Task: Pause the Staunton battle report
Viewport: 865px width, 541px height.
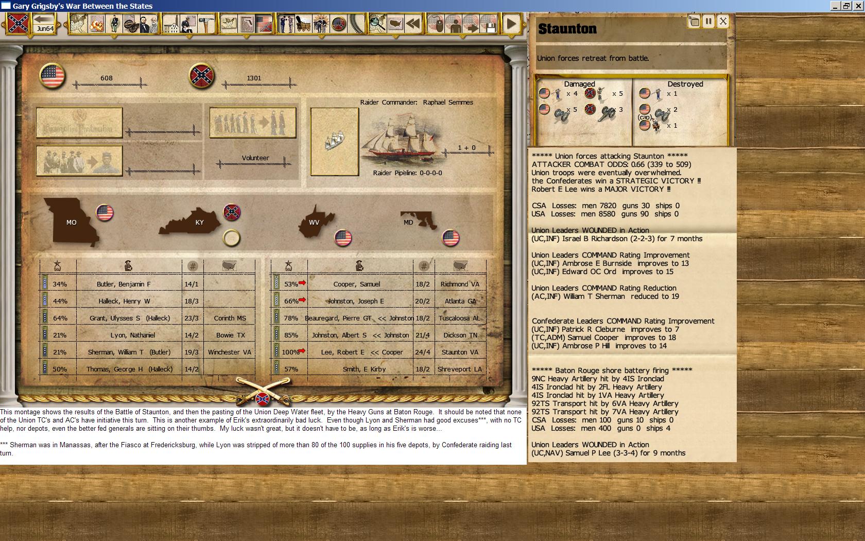Action: (708, 21)
